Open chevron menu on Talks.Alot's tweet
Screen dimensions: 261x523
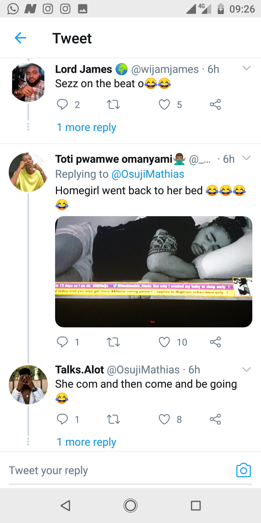pos(246,370)
